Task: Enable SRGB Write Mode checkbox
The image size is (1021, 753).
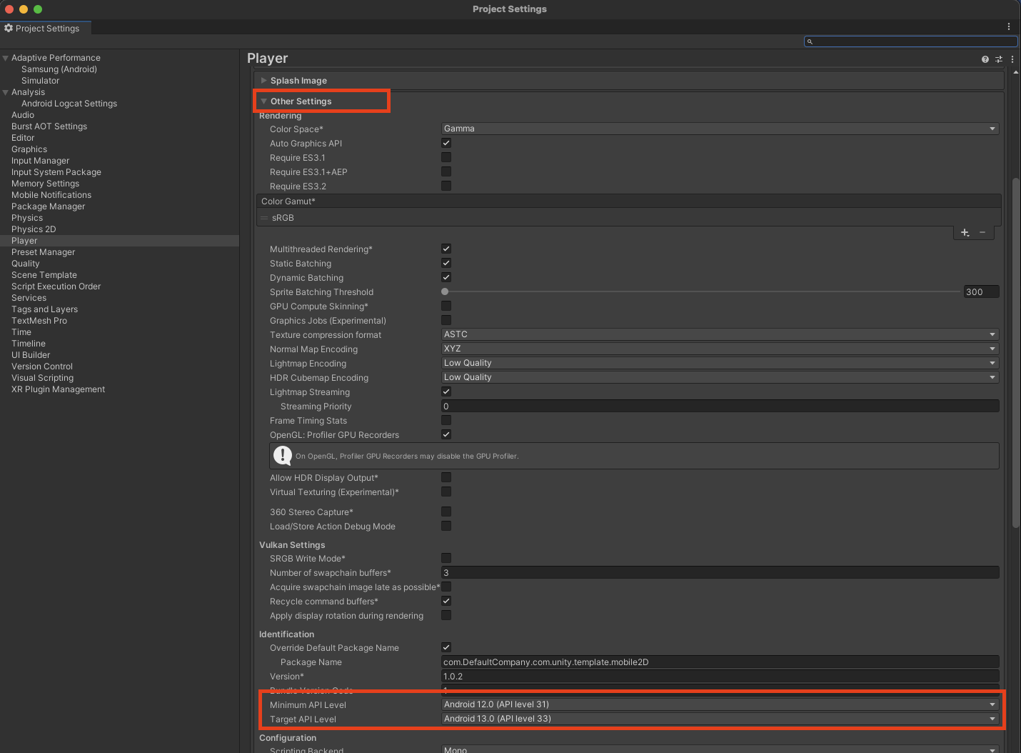Action: [446, 558]
